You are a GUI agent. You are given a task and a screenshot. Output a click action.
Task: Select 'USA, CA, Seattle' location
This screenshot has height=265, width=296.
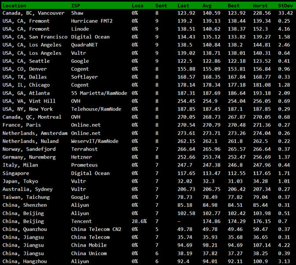[x=26, y=61]
